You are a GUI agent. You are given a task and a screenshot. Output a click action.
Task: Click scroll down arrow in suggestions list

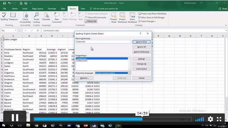[129, 69]
